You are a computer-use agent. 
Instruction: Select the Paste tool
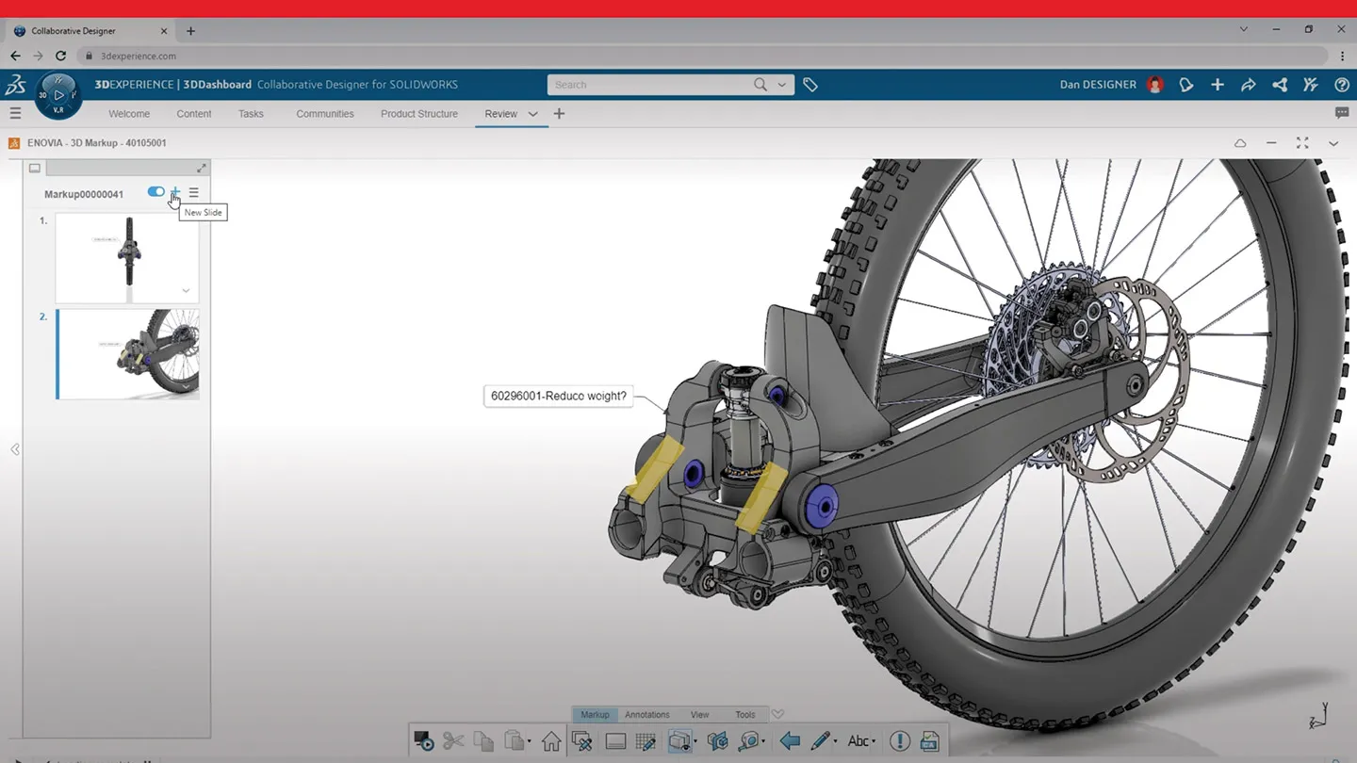[514, 740]
